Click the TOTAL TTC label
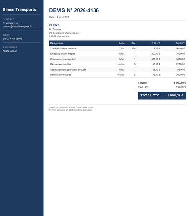This screenshot has height=216, width=192. pyautogui.click(x=150, y=96)
